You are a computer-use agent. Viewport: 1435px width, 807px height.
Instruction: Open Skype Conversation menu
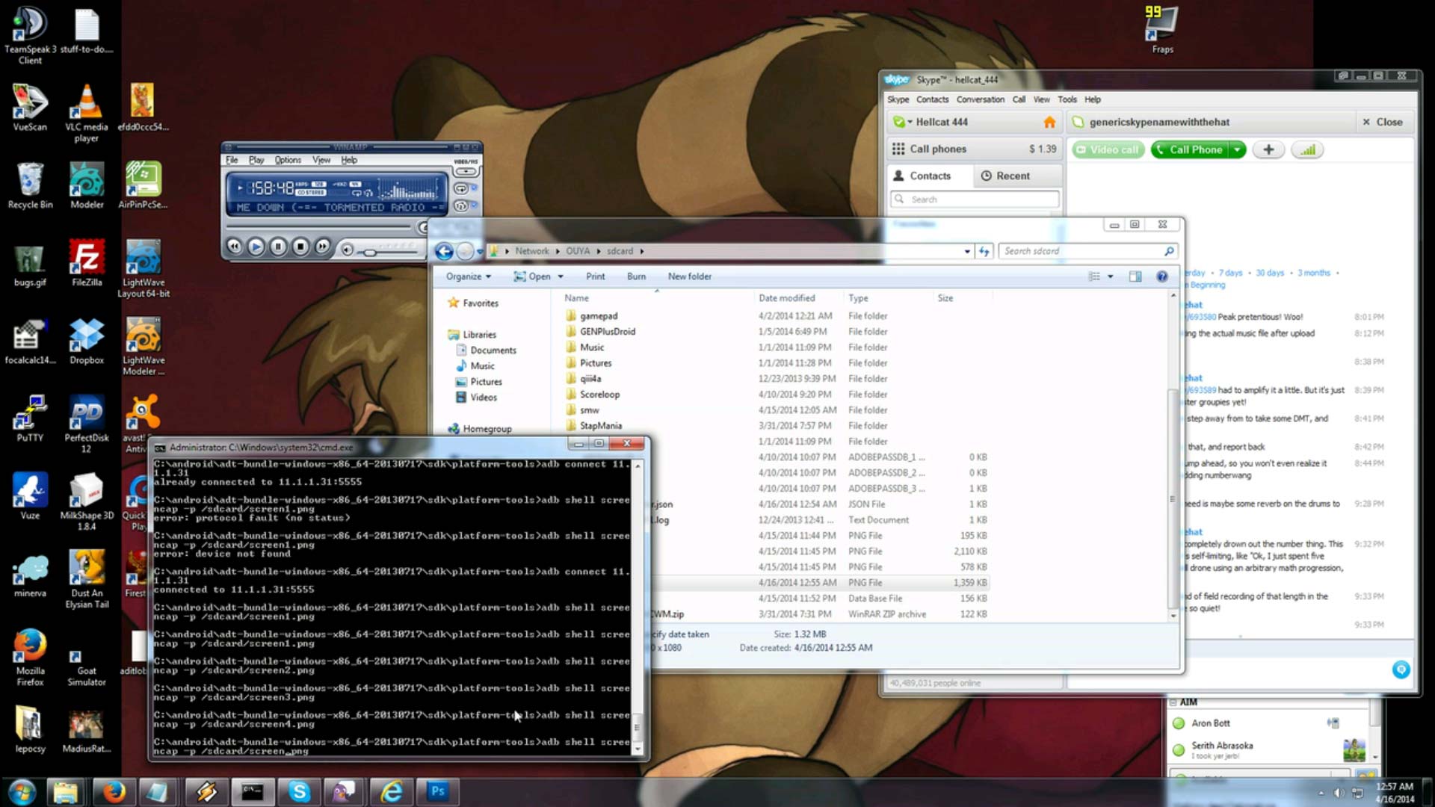(x=980, y=99)
